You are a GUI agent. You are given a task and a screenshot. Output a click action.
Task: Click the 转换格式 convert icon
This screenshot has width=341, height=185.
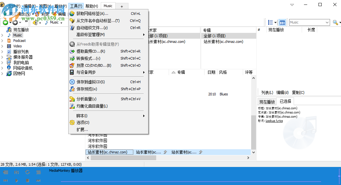pyautogui.click(x=72, y=58)
